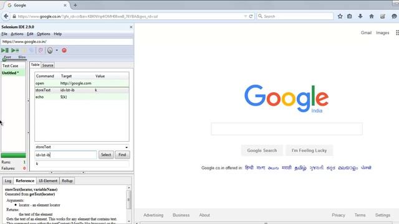The image size is (399, 224).
Task: Toggle the red record button
Action: pyautogui.click(x=64, y=50)
